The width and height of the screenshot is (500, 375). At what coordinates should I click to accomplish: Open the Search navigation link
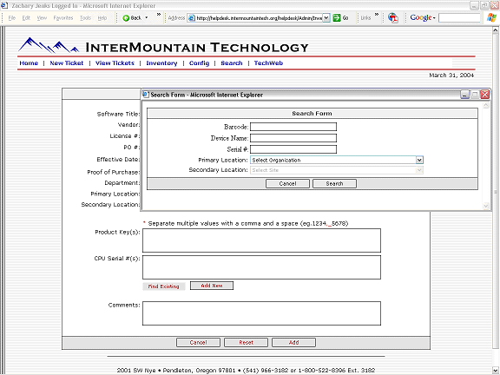point(232,63)
